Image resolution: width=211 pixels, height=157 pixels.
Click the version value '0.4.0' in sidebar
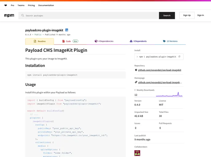pyautogui.click(x=137, y=105)
